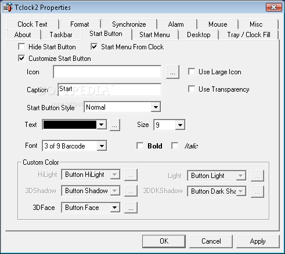Click the Start Button tab

pos(106,34)
